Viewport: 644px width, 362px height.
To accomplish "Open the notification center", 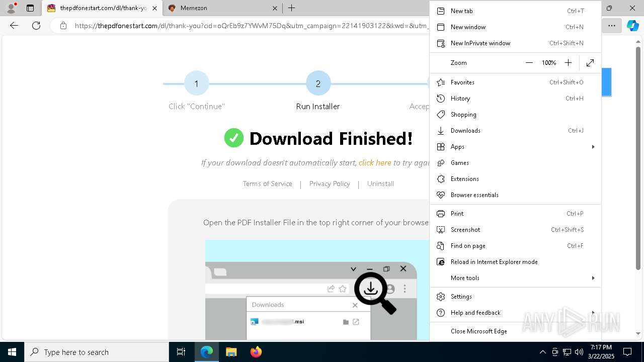I will coord(627,352).
